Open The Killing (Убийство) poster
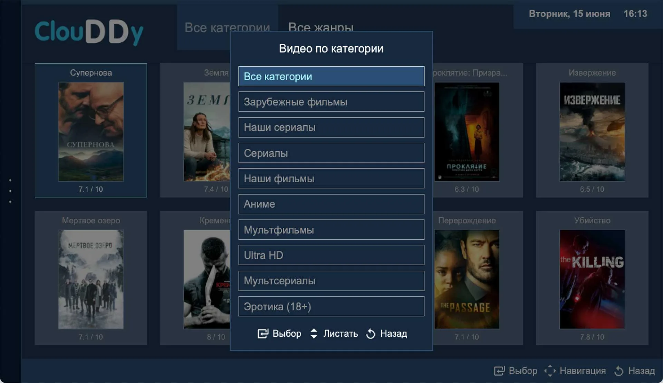The width and height of the screenshot is (663, 383). click(592, 279)
